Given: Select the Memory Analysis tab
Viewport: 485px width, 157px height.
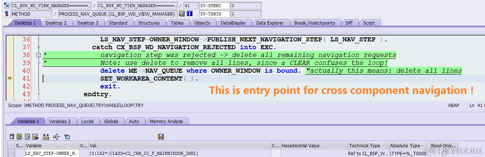Looking at the screenshot, I should pyautogui.click(x=166, y=121).
